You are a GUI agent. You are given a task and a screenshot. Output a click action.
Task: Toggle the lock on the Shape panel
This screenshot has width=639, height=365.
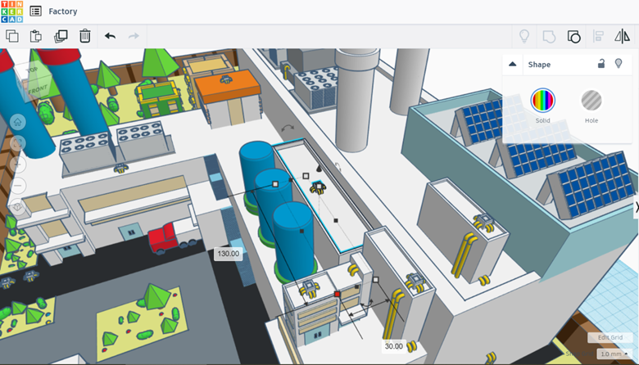(x=601, y=64)
